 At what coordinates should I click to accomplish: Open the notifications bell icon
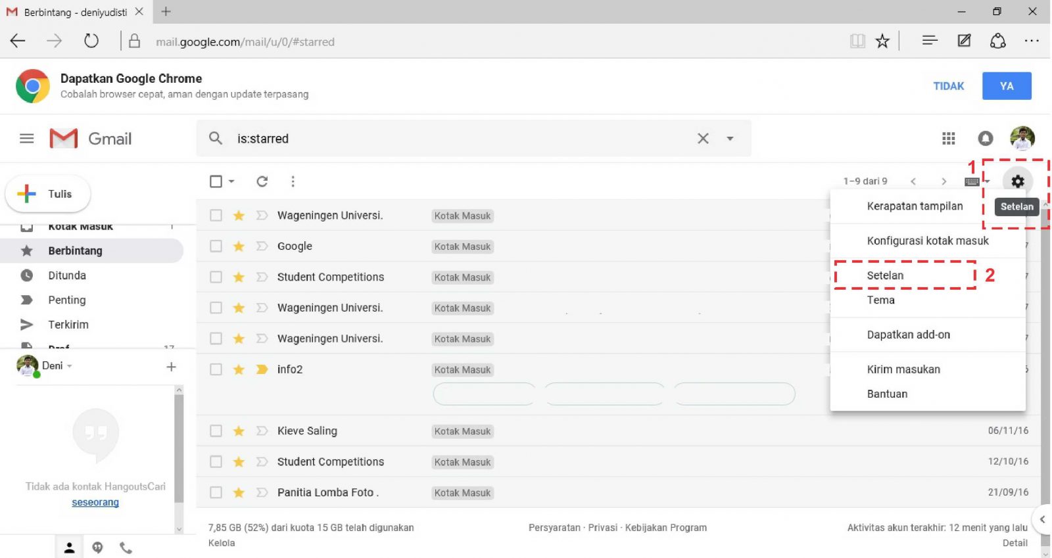(985, 139)
